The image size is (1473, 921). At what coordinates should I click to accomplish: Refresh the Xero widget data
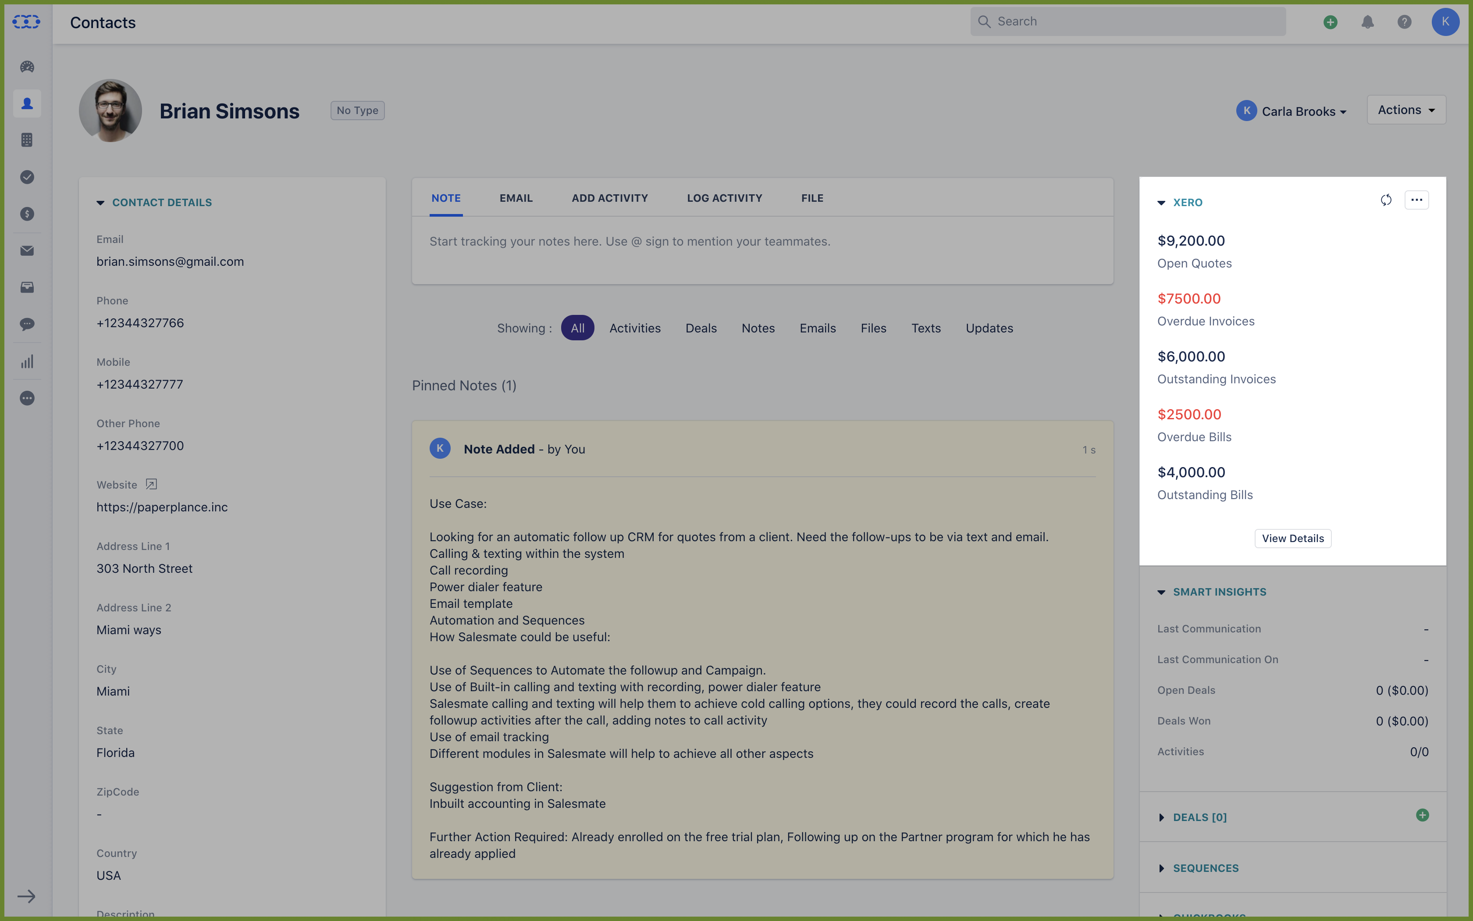click(x=1386, y=200)
